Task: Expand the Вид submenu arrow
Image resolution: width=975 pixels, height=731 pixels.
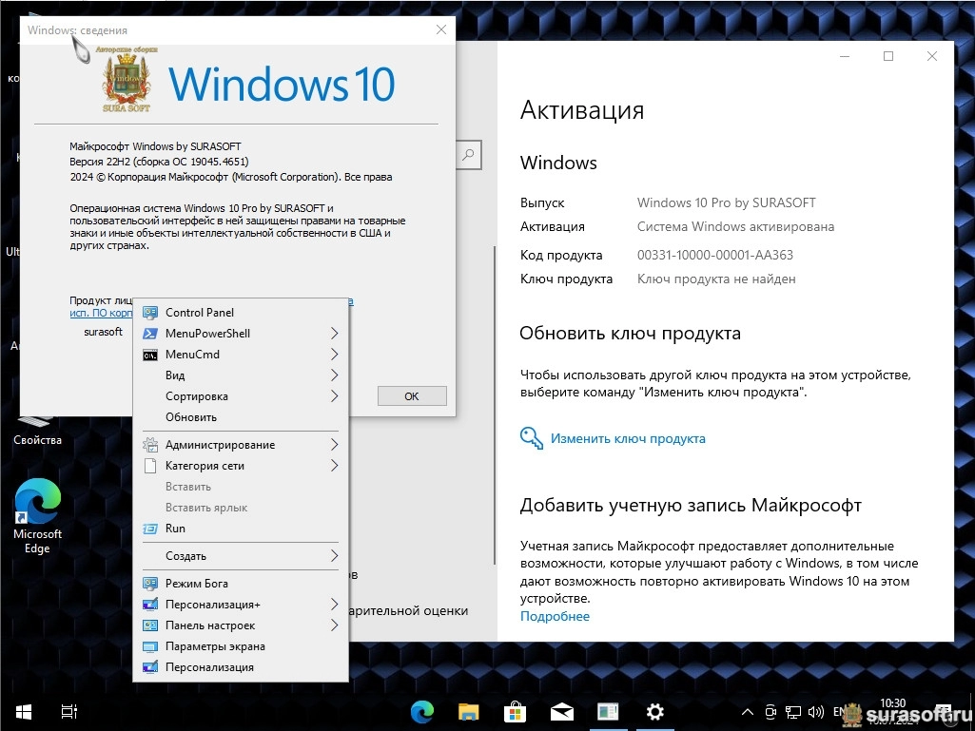Action: [335, 375]
